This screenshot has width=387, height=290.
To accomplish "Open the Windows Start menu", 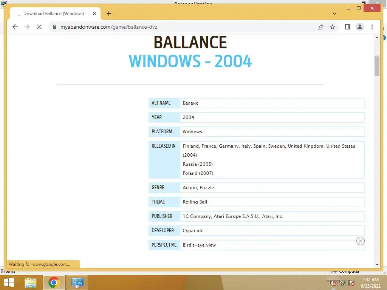I will (x=9, y=282).
